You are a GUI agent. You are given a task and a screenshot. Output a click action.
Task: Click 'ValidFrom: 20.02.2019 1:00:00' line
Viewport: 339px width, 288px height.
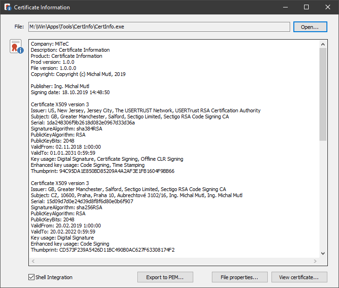[66, 226]
